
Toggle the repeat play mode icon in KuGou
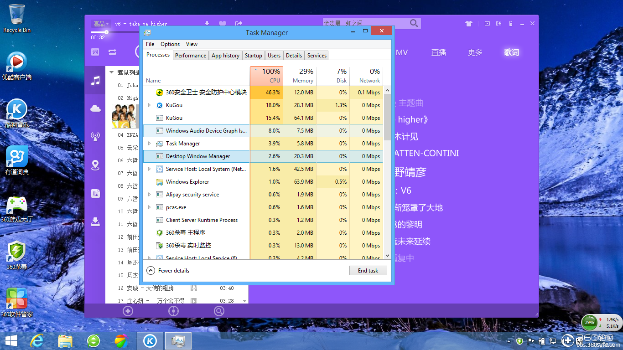(x=112, y=52)
